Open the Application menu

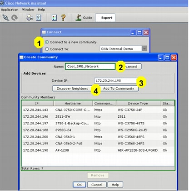tap(10, 10)
